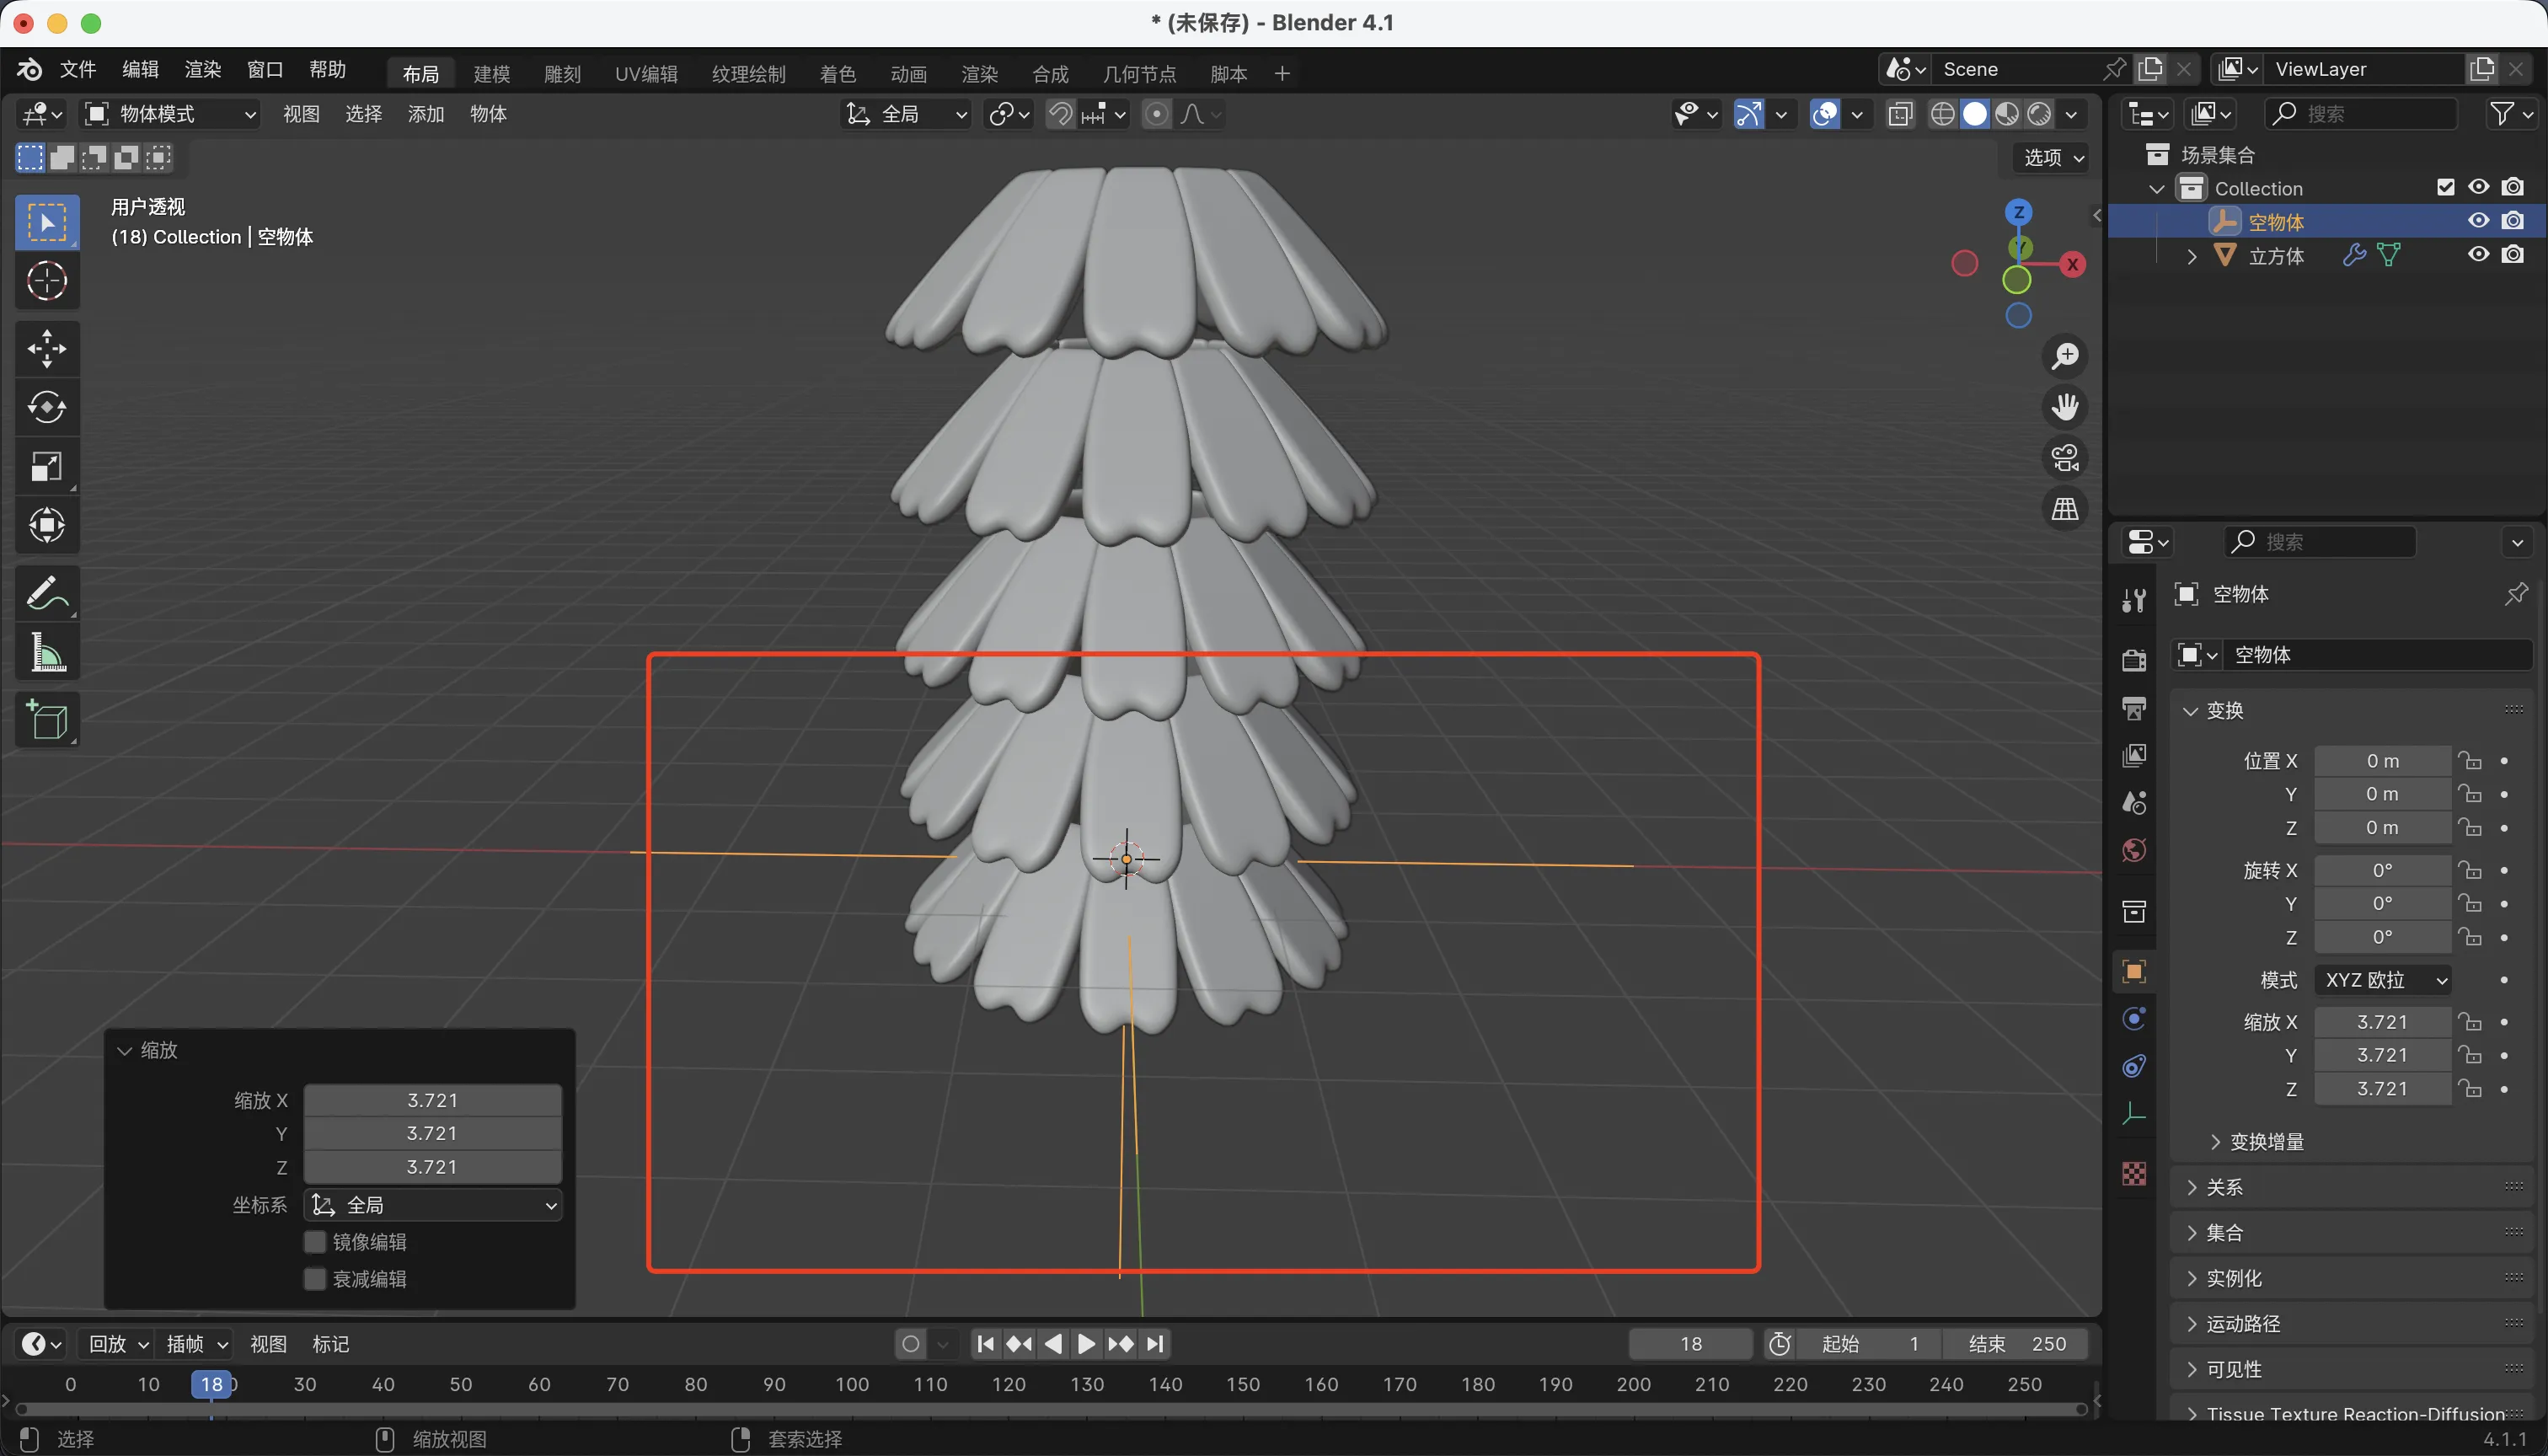This screenshot has width=2548, height=1456.
Task: Enable the 衰减编辑 checkbox
Action: point(315,1279)
